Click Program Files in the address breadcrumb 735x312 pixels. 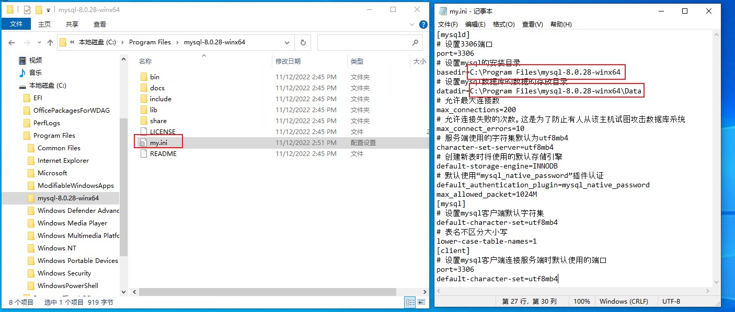tap(150, 42)
